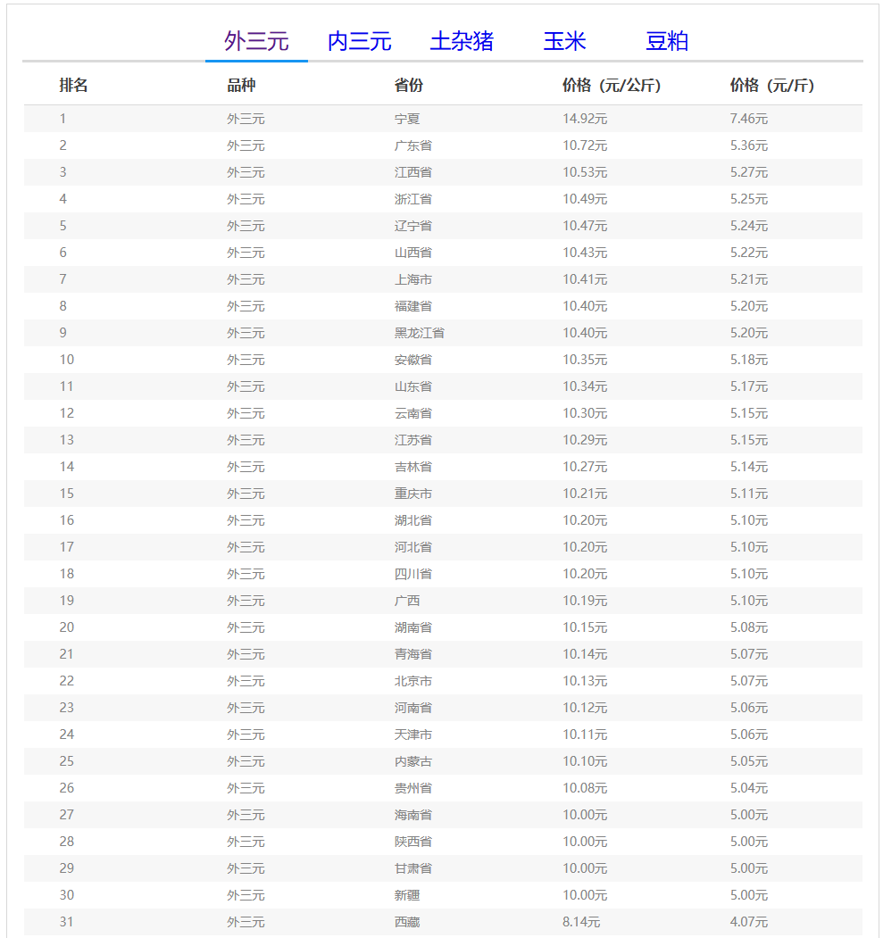Select the 广东省 province cell
Image resolution: width=883 pixels, height=938 pixels.
(413, 145)
